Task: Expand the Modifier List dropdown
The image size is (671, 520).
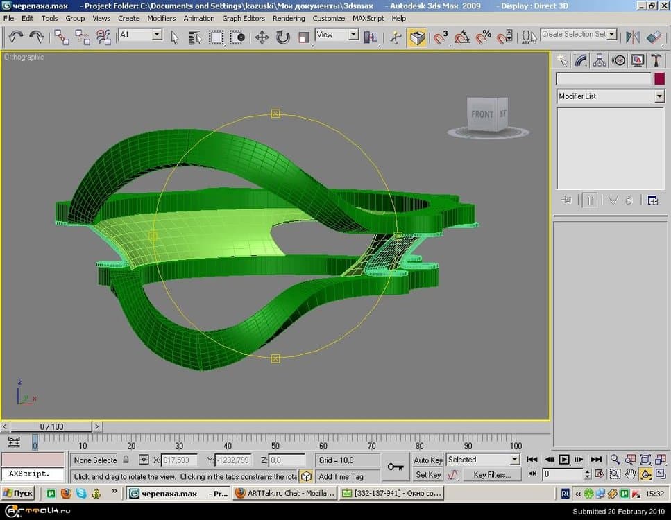Action: point(610,96)
